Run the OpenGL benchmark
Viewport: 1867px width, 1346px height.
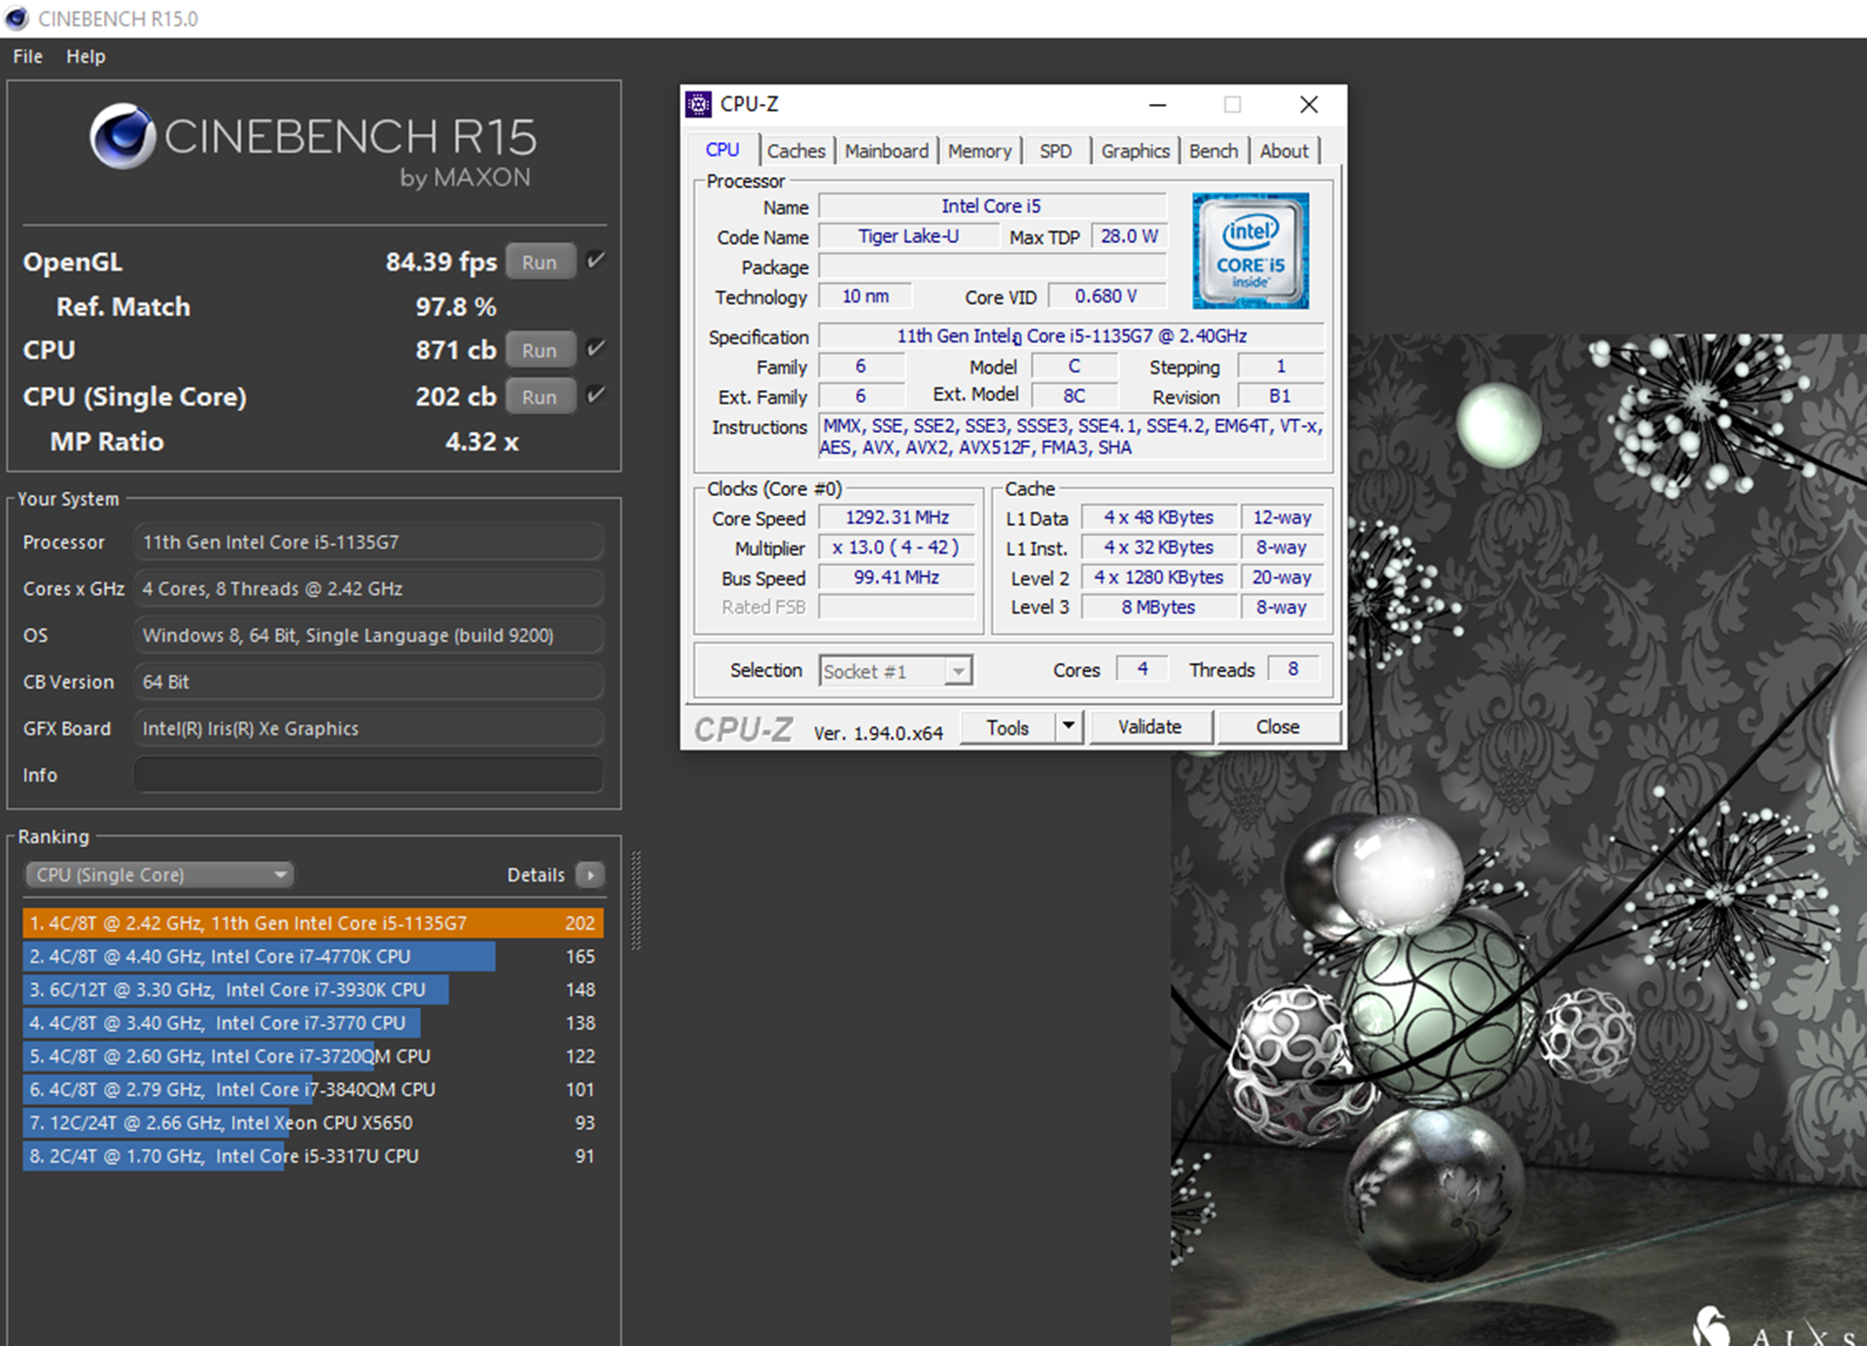(x=540, y=263)
